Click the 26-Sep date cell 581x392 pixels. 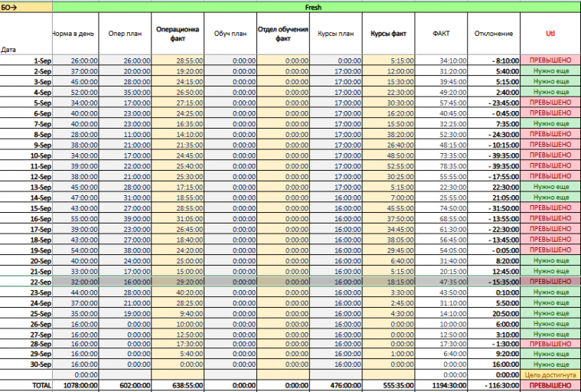pyautogui.click(x=26, y=324)
